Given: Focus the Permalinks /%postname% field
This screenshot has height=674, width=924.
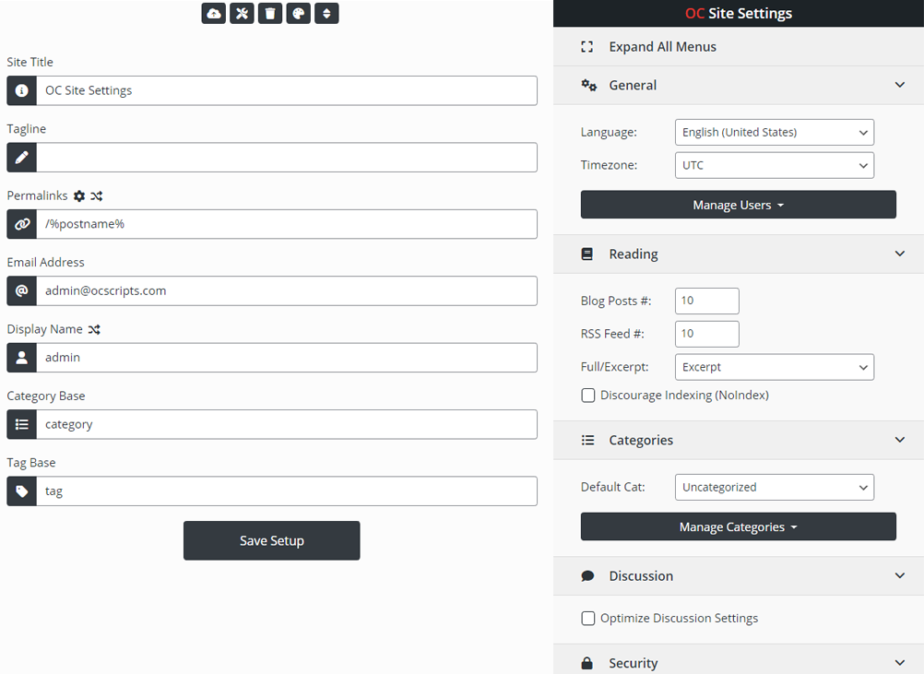Looking at the screenshot, I should click(x=287, y=224).
